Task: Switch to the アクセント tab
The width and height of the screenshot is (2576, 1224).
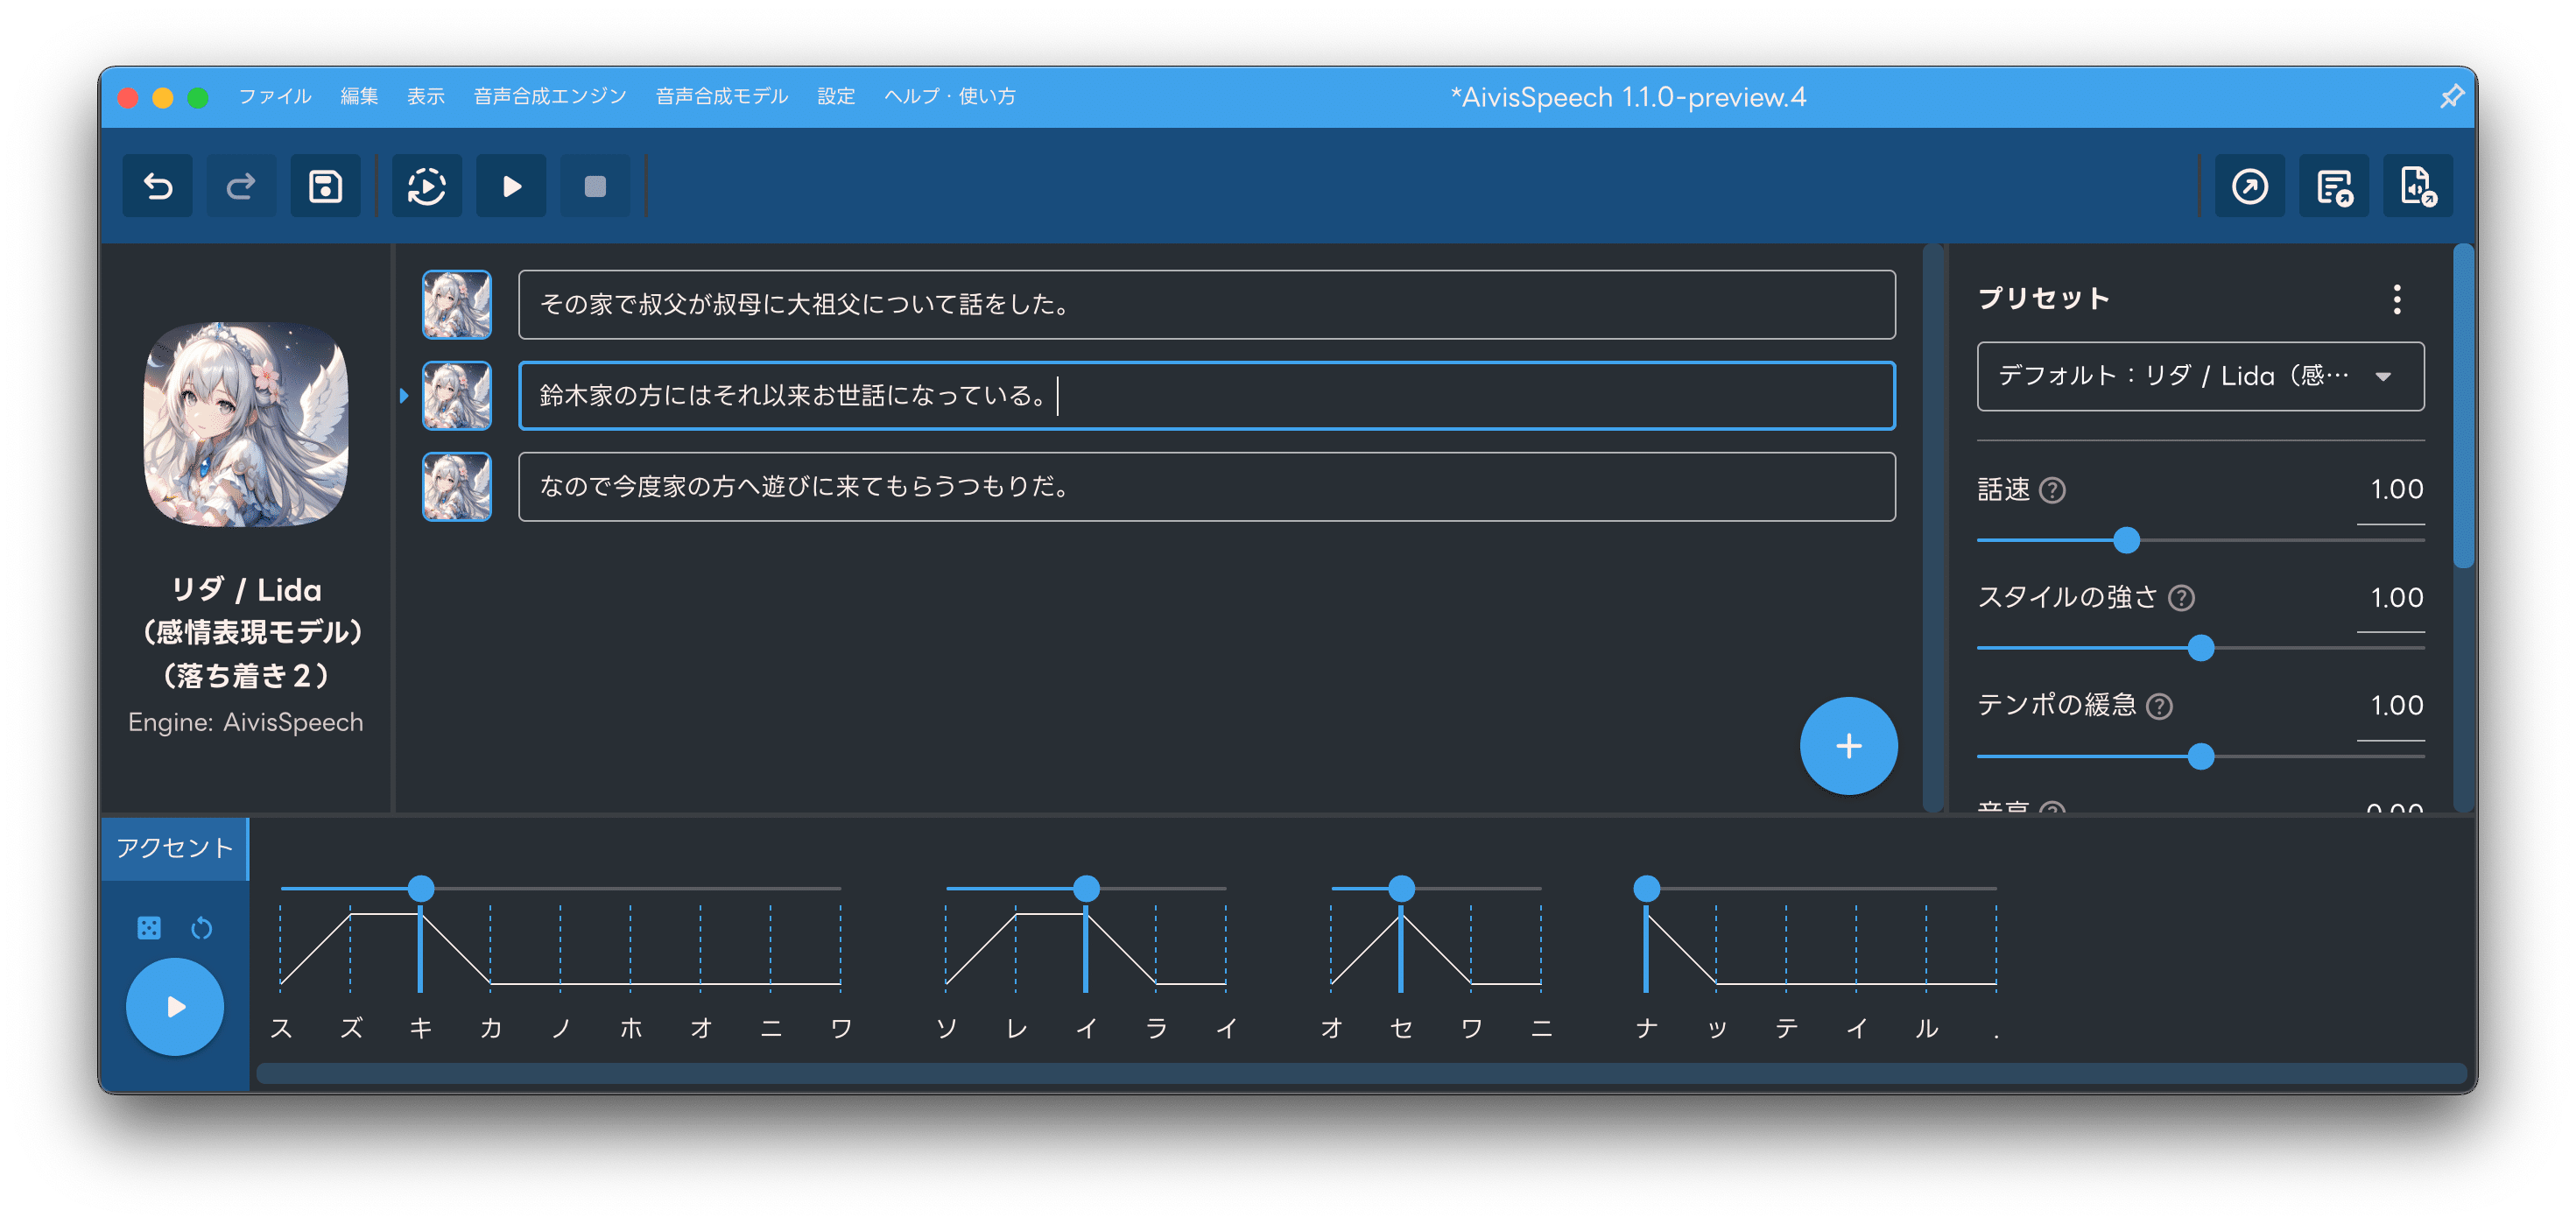Action: 175,848
